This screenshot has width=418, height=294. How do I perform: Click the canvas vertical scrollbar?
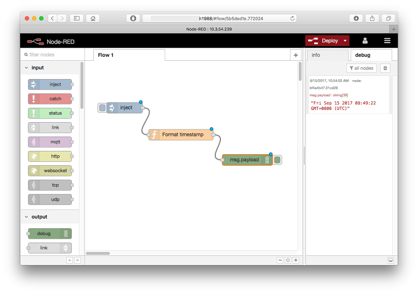[300, 71]
